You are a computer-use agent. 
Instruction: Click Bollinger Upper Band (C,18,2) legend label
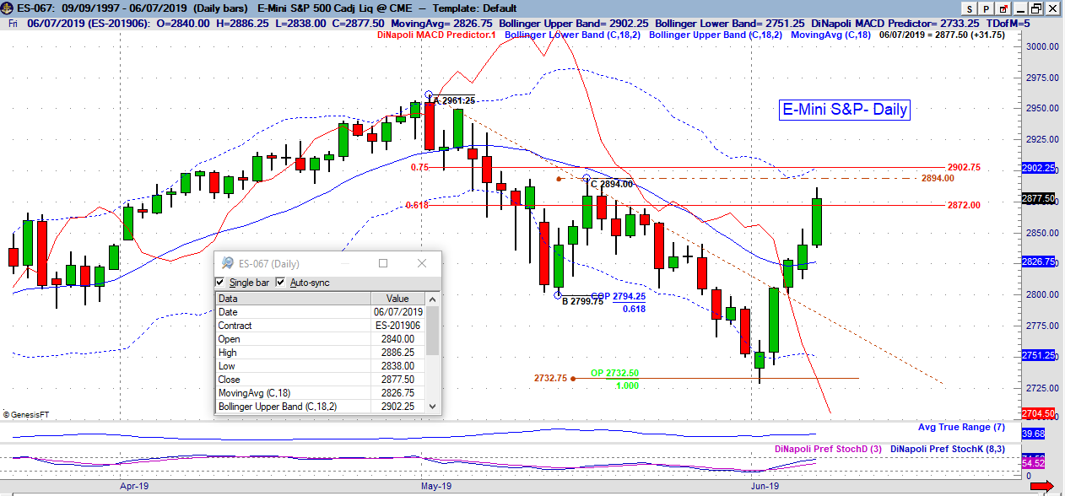coord(716,35)
